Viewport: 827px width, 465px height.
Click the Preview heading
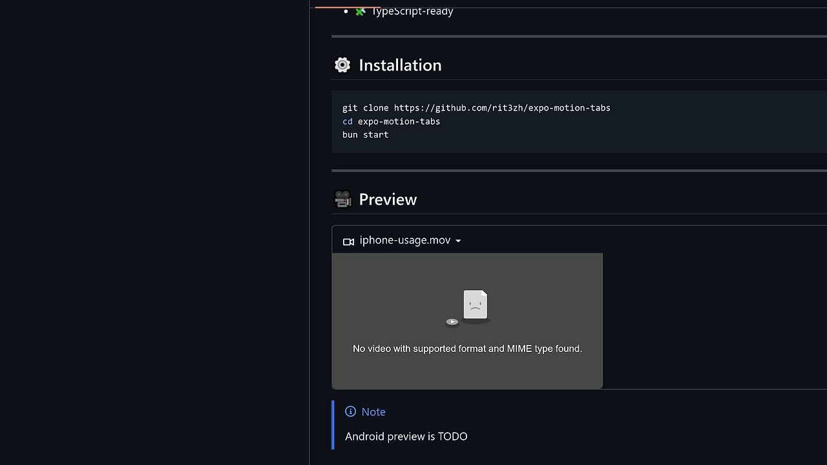[x=388, y=199]
